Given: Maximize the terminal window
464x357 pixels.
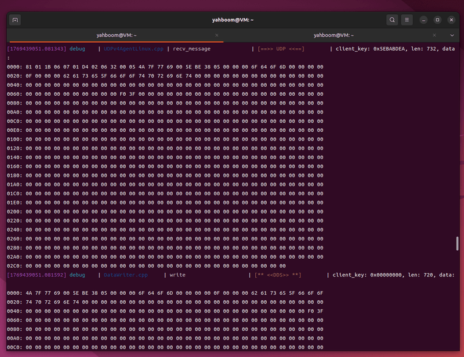Looking at the screenshot, I should [x=437, y=20].
